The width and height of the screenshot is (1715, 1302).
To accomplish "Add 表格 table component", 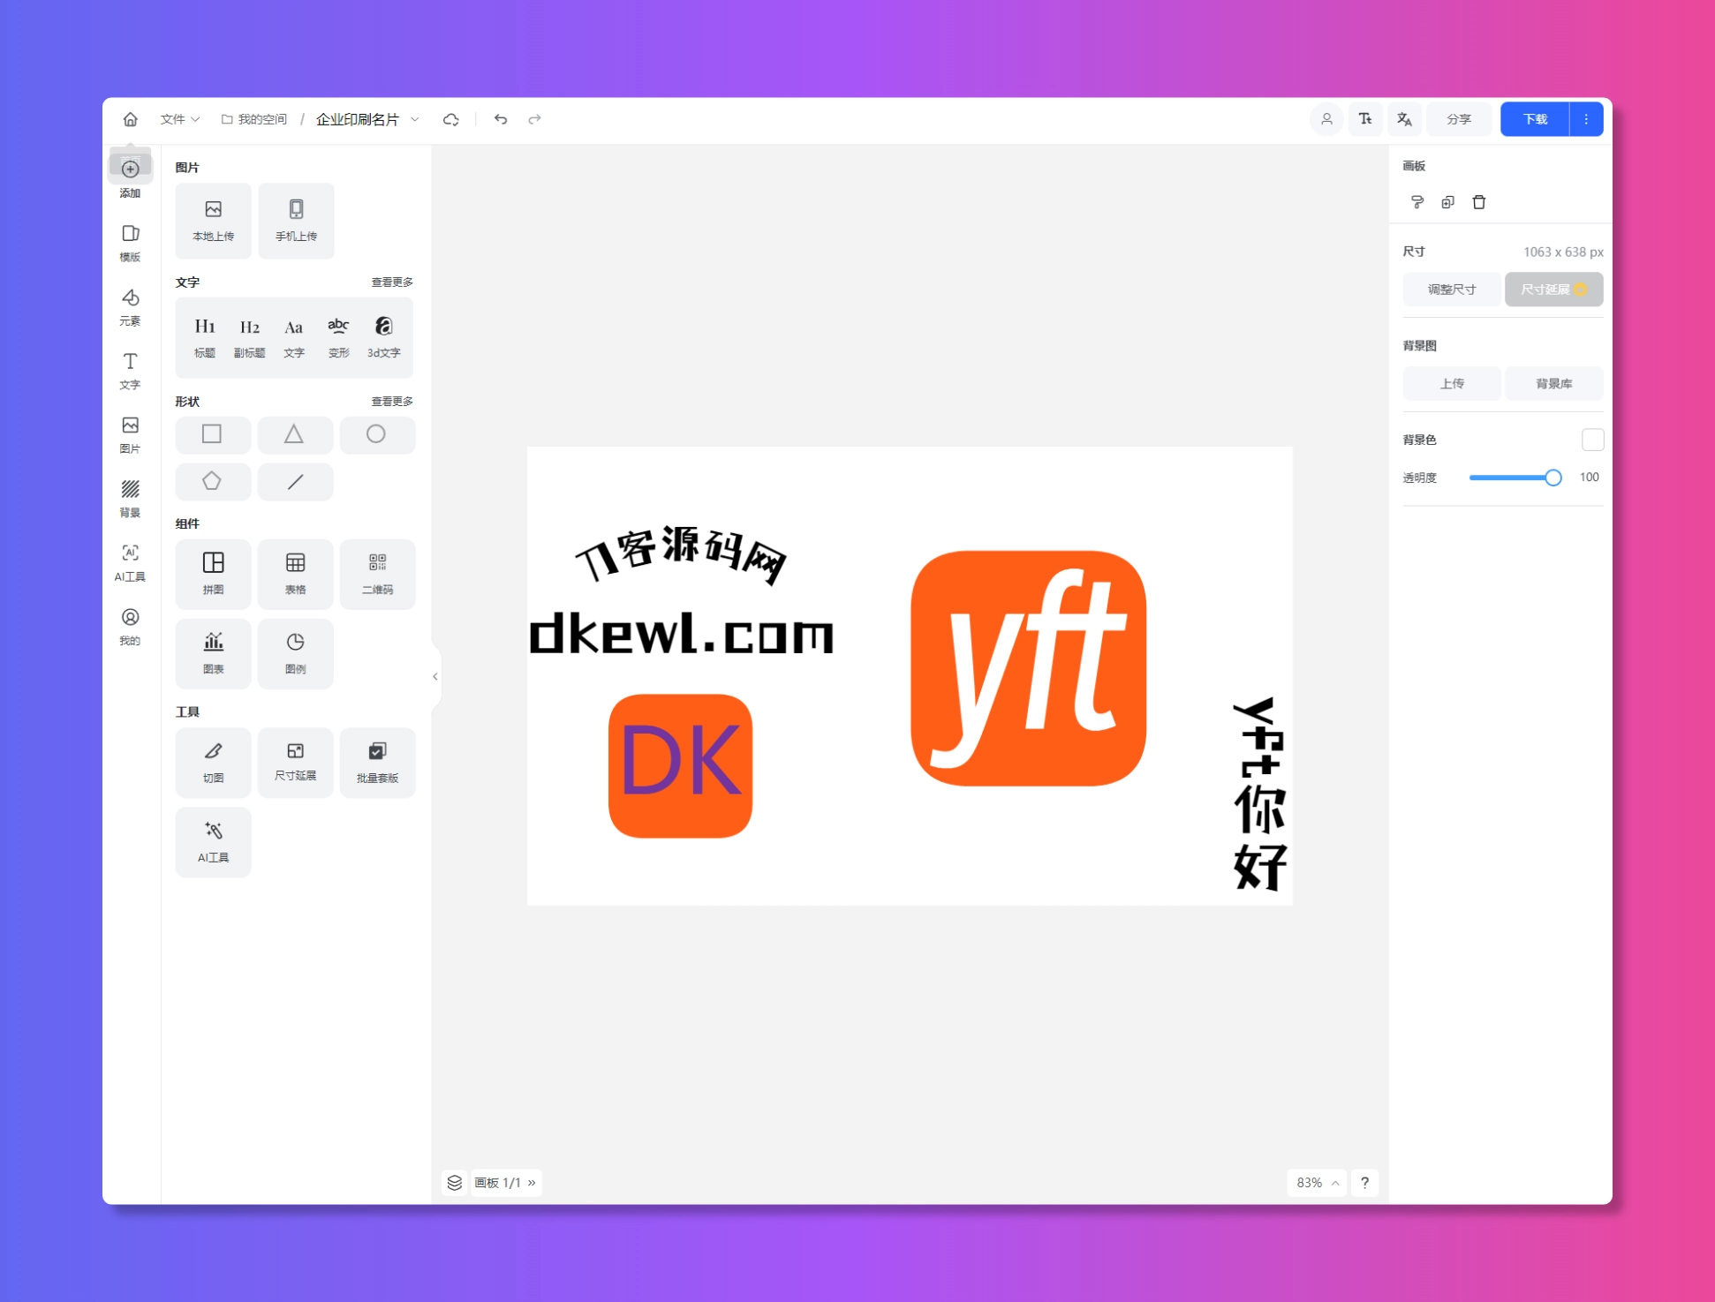I will [x=295, y=574].
